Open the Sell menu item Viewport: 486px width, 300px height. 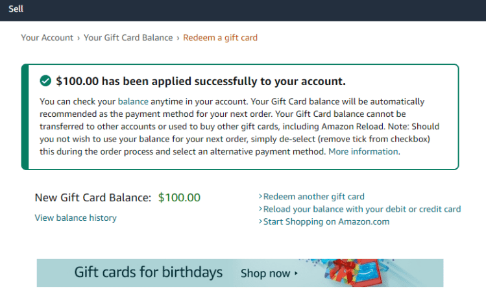[x=16, y=9]
